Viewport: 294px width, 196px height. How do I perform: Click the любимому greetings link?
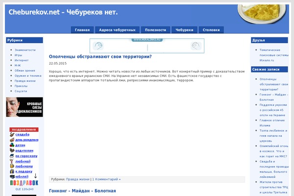pos(24,167)
